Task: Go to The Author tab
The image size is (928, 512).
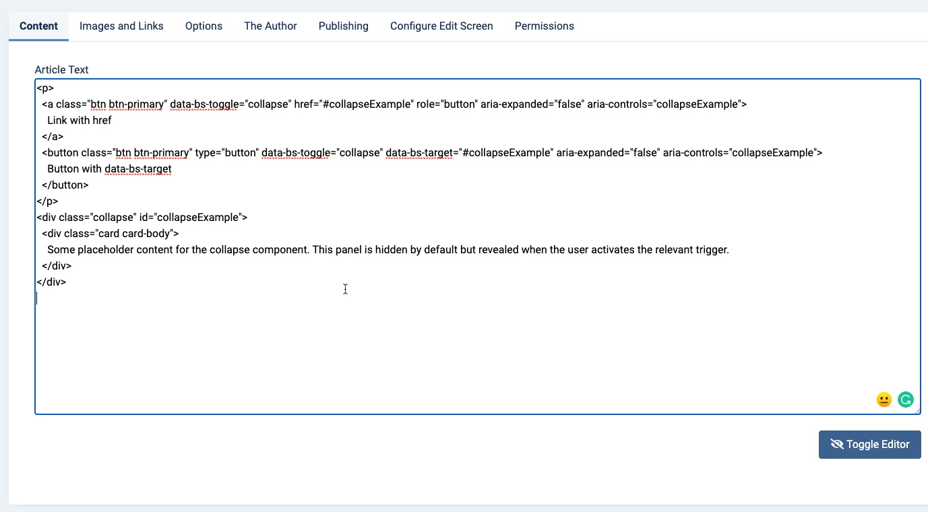Action: [x=270, y=26]
